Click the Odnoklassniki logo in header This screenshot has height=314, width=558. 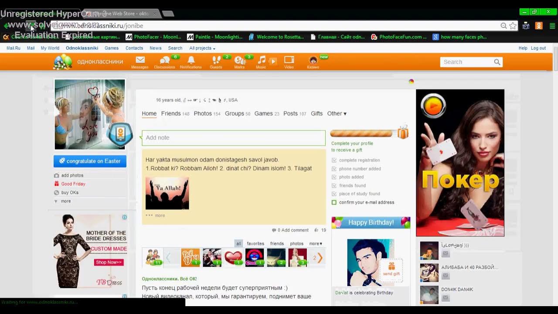tap(88, 62)
